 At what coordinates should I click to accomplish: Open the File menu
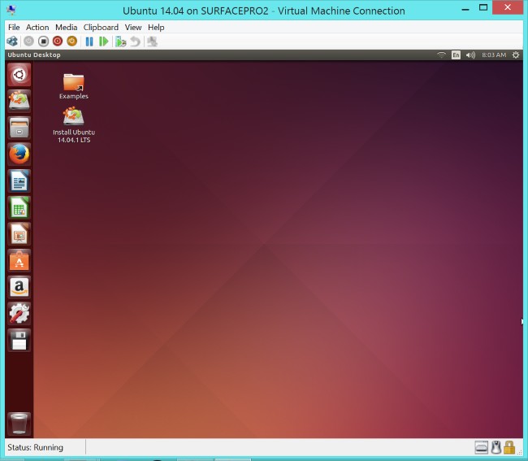(x=14, y=28)
